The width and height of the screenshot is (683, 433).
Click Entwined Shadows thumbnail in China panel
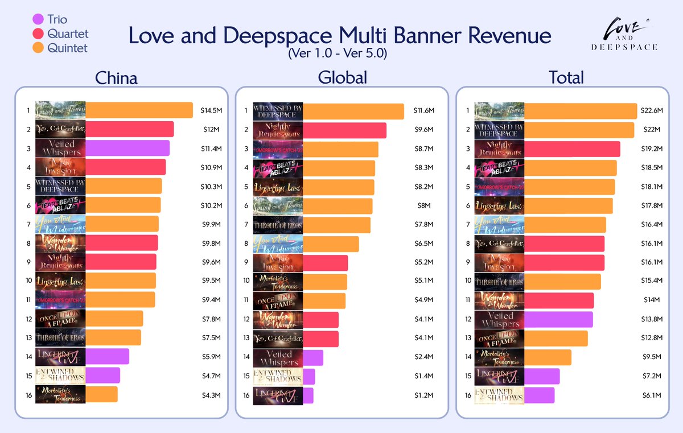coord(60,375)
